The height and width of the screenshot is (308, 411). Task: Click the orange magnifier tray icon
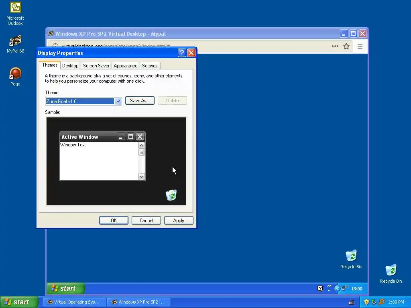pyautogui.click(x=381, y=302)
